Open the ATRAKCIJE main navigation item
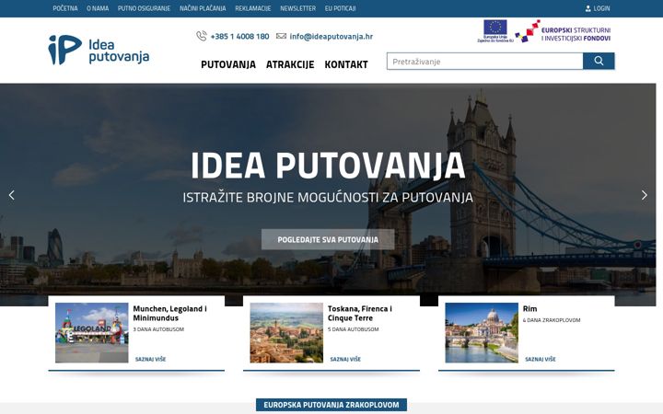 tap(290, 64)
